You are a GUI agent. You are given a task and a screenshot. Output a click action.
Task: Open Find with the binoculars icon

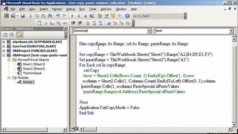point(50,16)
